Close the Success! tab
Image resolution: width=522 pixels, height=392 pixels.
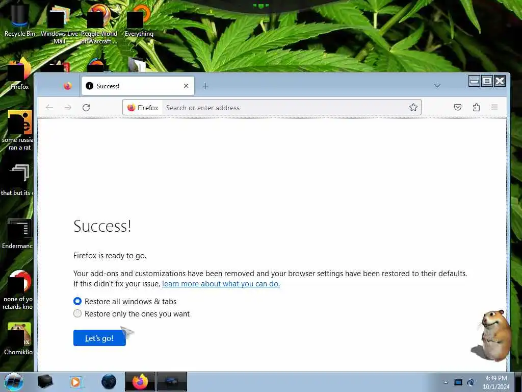(186, 86)
